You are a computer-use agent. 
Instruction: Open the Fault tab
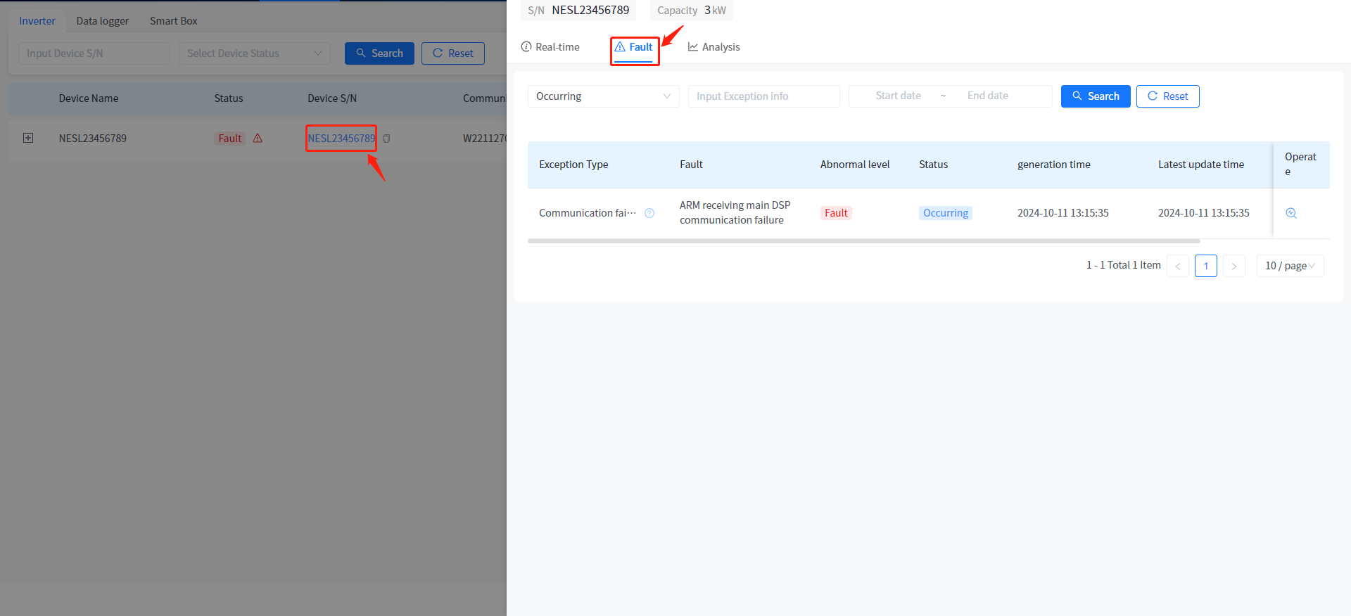(634, 47)
